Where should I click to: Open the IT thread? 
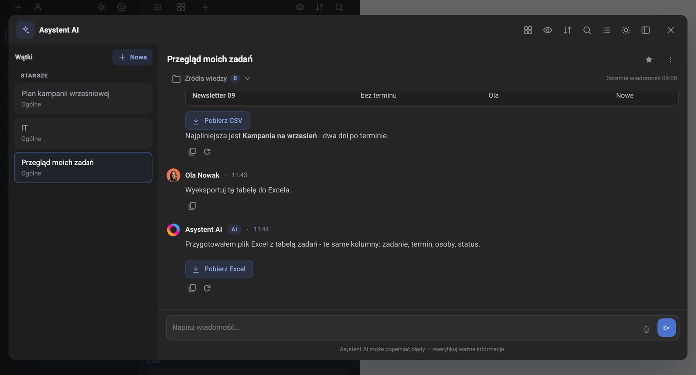(x=83, y=133)
